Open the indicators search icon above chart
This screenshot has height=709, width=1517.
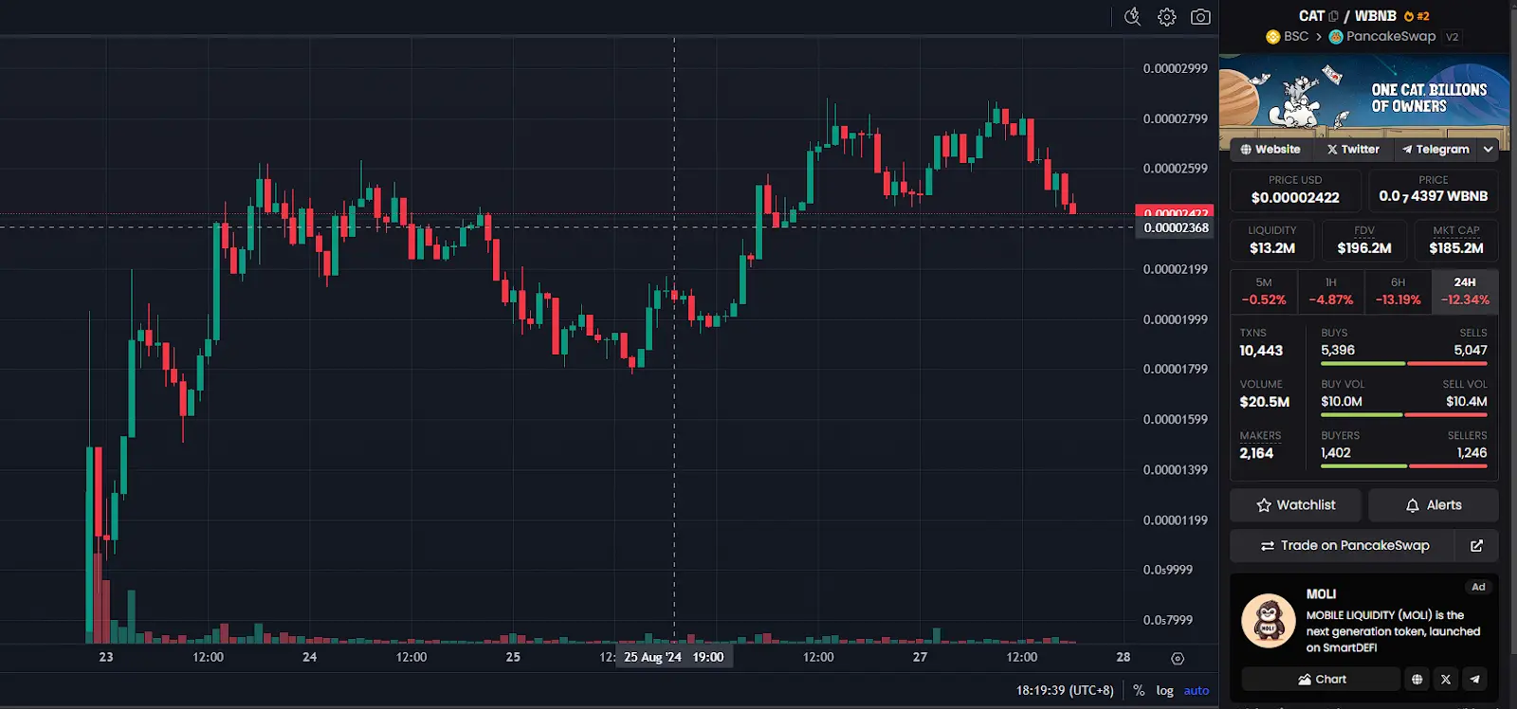pos(1132,16)
